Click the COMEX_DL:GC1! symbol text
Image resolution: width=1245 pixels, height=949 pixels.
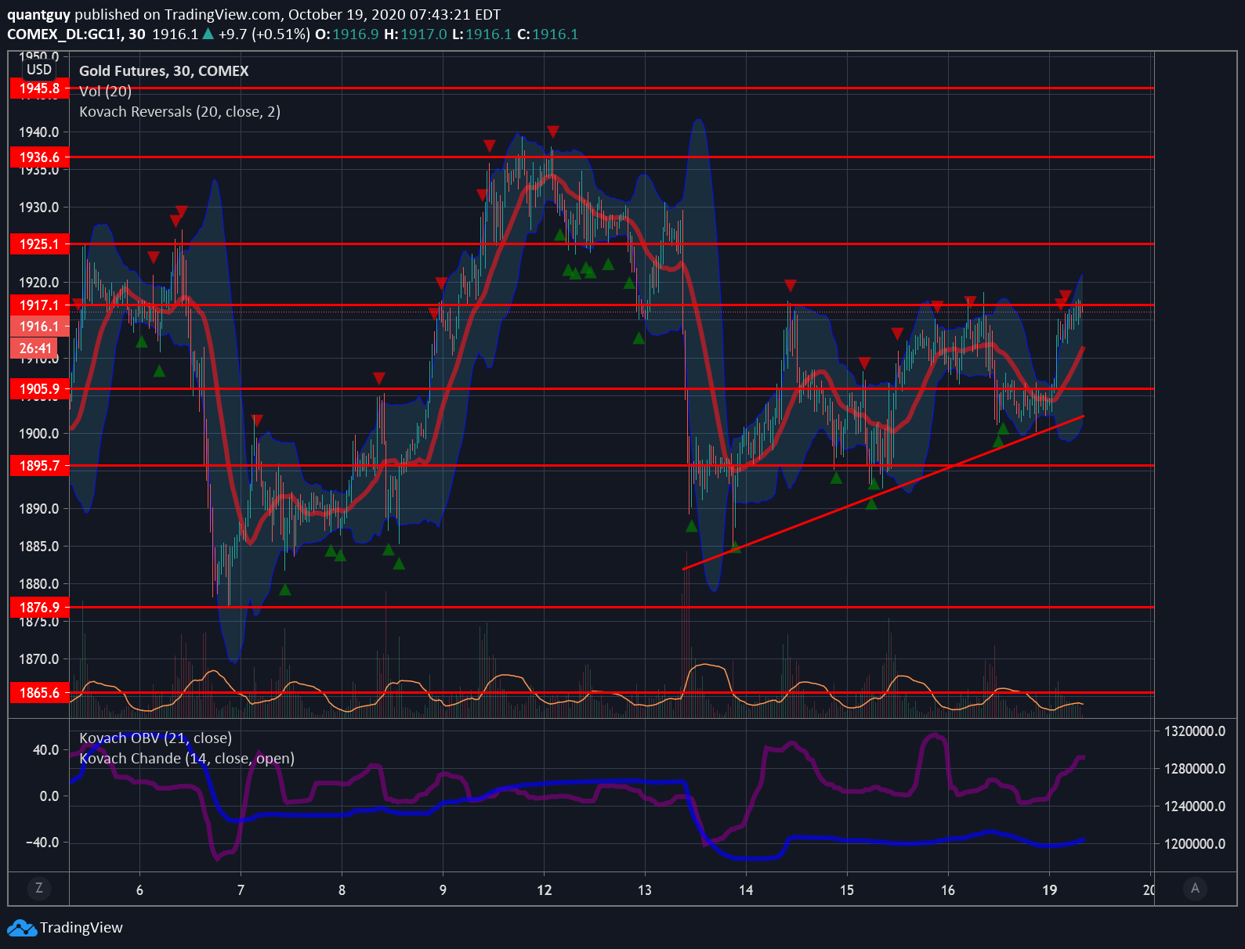tap(64, 34)
